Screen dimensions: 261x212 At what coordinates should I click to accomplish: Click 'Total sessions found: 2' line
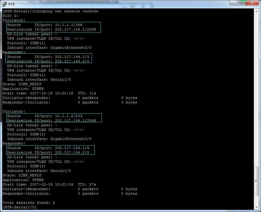point(29,203)
